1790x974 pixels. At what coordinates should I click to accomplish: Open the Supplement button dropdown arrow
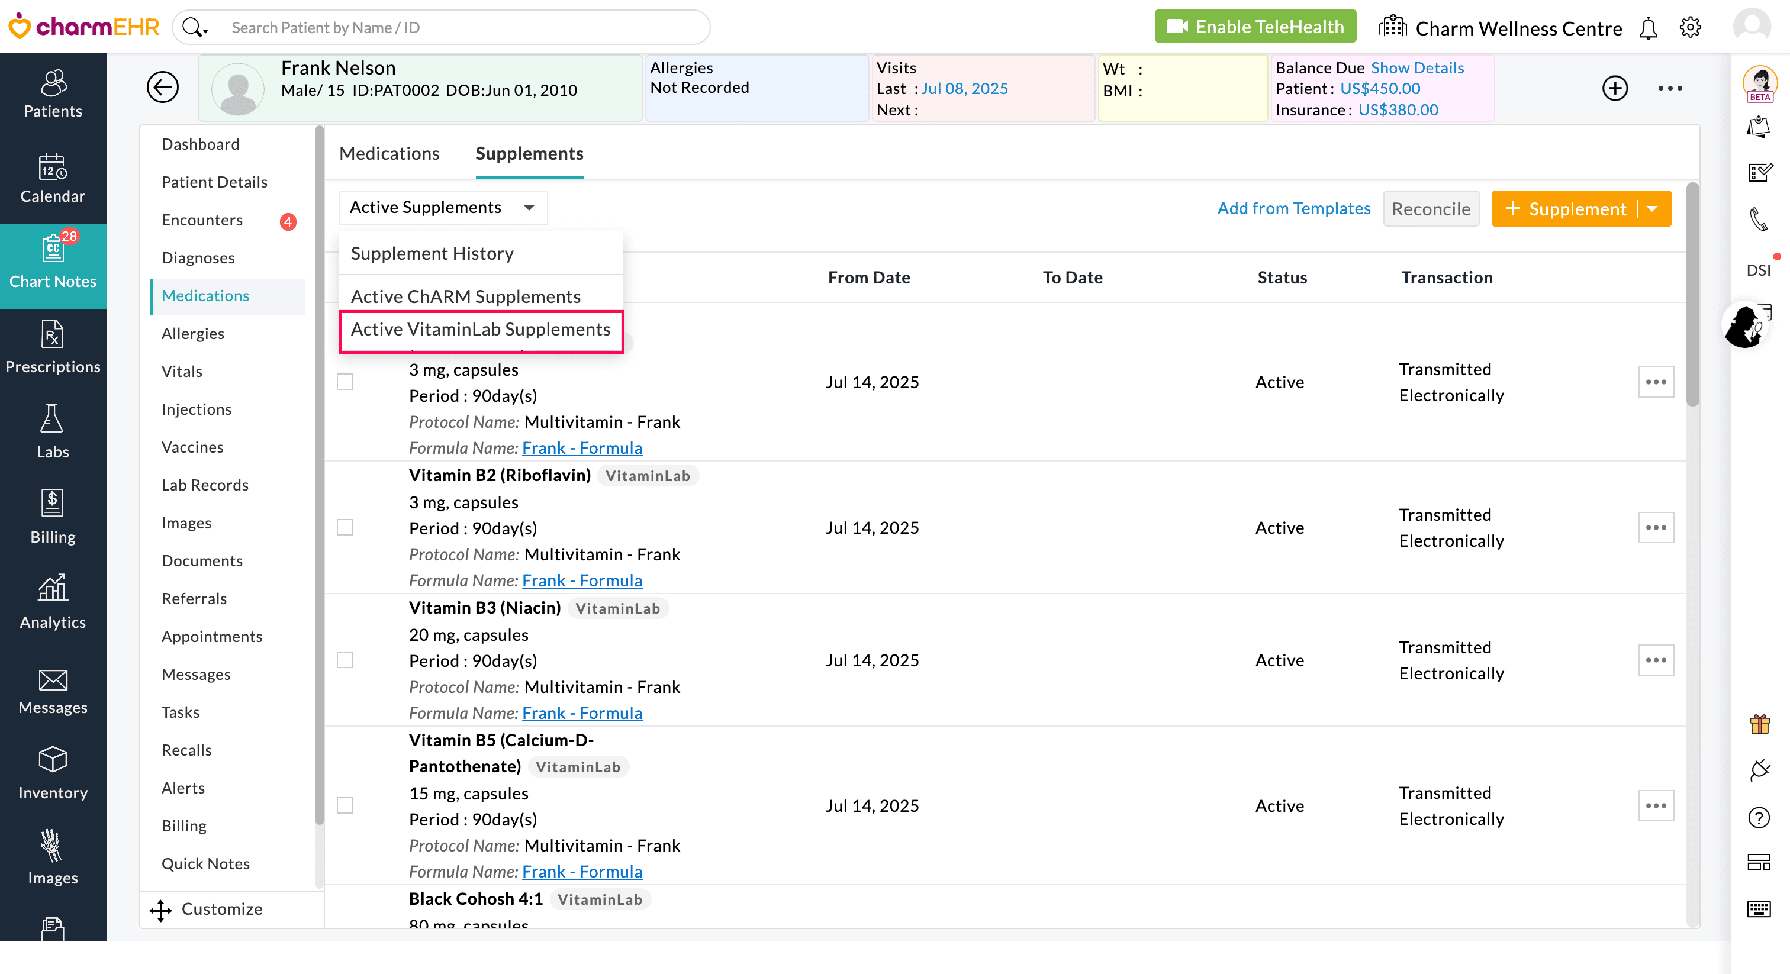coord(1653,209)
